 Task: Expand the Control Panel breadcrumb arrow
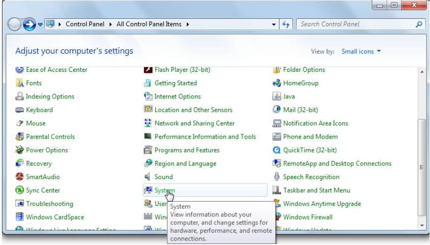click(111, 25)
